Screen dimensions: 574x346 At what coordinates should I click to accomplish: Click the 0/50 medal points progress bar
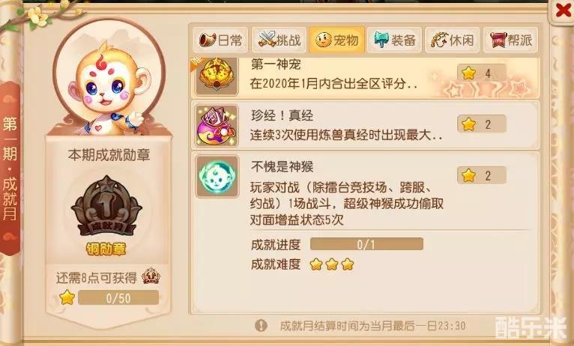pos(118,298)
